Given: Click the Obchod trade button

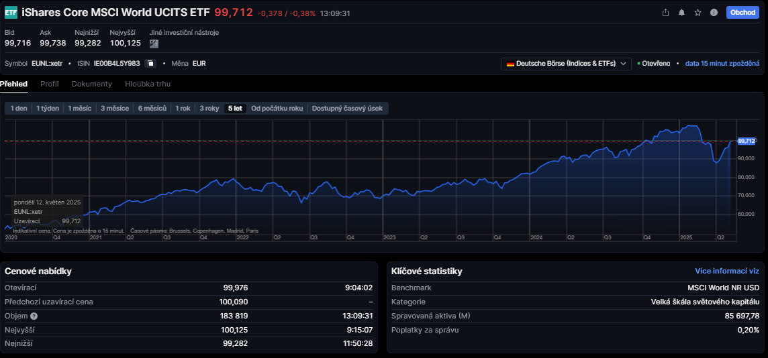Looking at the screenshot, I should coord(743,13).
